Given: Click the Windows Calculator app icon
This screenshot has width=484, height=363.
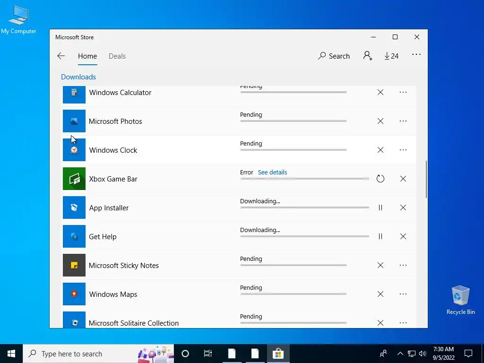Looking at the screenshot, I should click(74, 95).
